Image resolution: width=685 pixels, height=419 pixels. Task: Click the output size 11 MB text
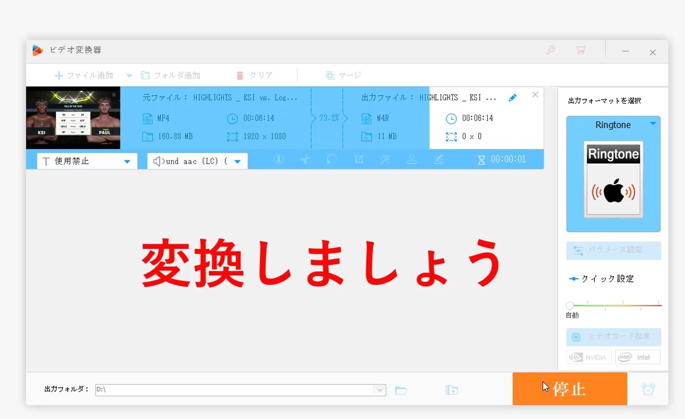pyautogui.click(x=387, y=136)
